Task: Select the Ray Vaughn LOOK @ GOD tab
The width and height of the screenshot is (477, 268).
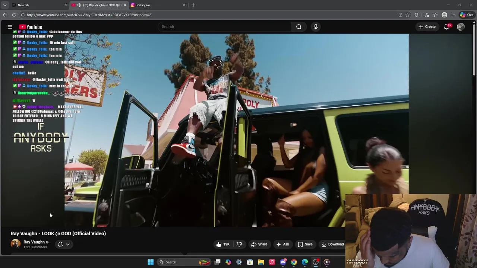Action: click(99, 5)
